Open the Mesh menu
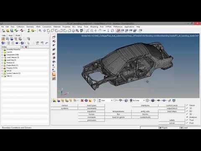Image resolution: width=201 pixels, height=151 pixels. point(38,26)
